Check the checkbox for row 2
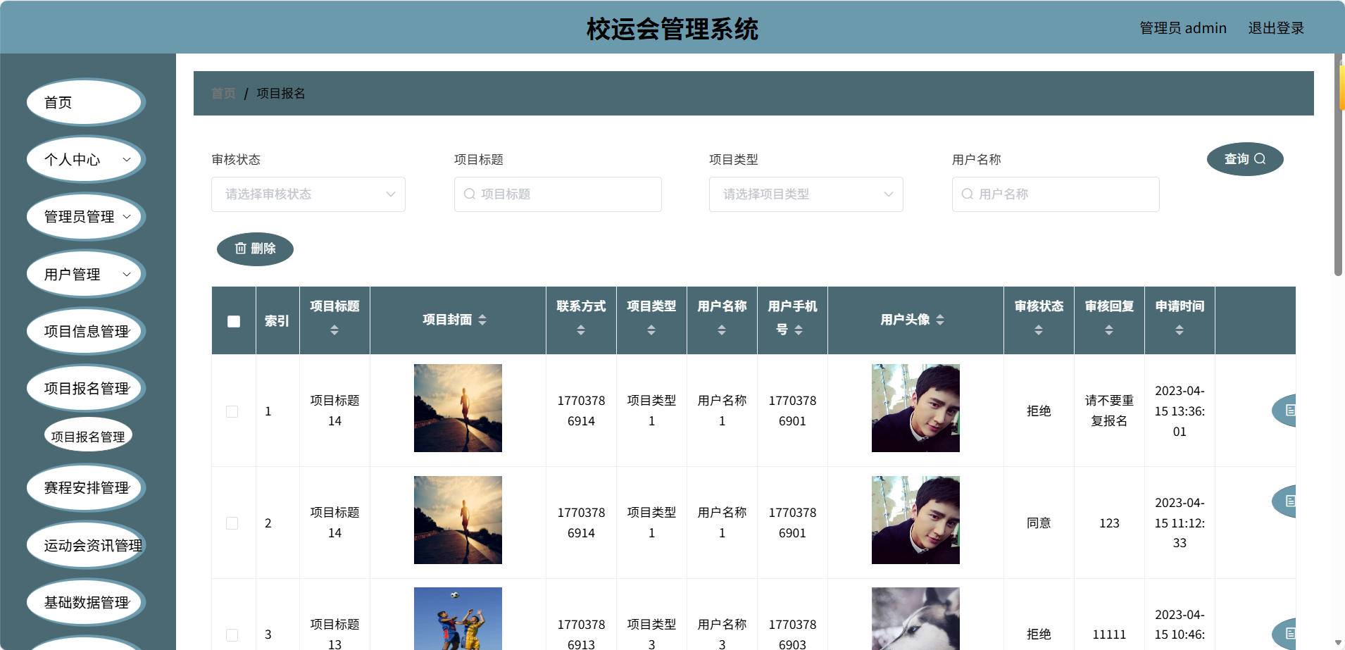The height and width of the screenshot is (650, 1345). [232, 523]
